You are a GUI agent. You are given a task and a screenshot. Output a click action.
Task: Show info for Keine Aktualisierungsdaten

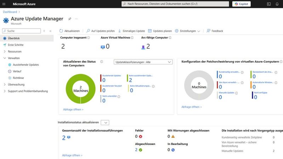pyautogui.click(x=153, y=86)
